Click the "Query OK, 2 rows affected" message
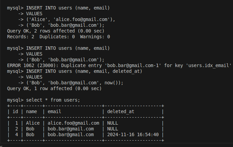 (54, 31)
